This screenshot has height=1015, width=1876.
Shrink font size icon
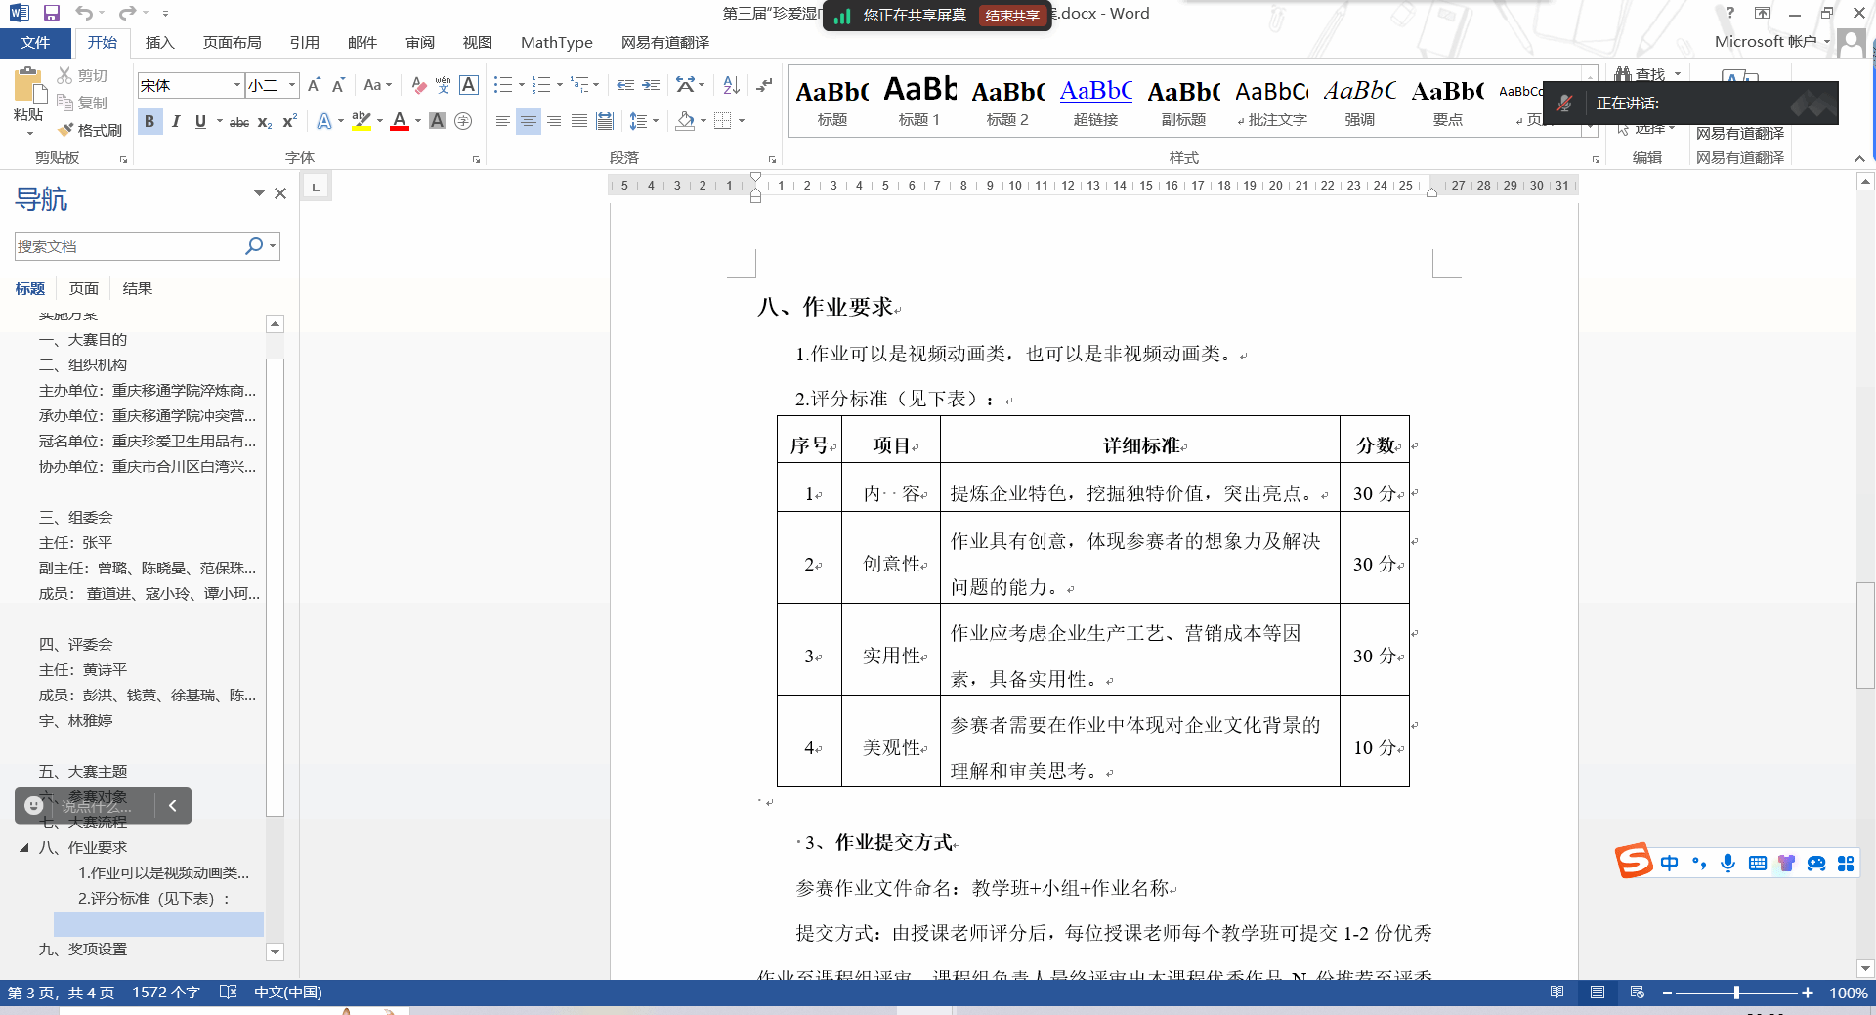pyautogui.click(x=338, y=85)
